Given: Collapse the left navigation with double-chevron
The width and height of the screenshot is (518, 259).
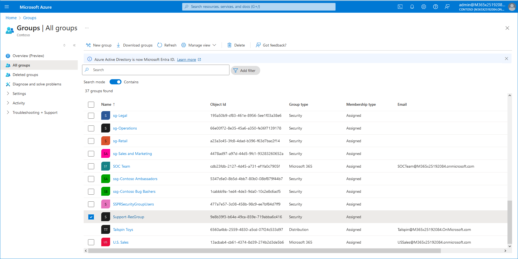Looking at the screenshot, I should (x=74, y=45).
